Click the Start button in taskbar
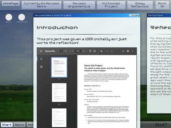171x128 pixels. click(7, 125)
